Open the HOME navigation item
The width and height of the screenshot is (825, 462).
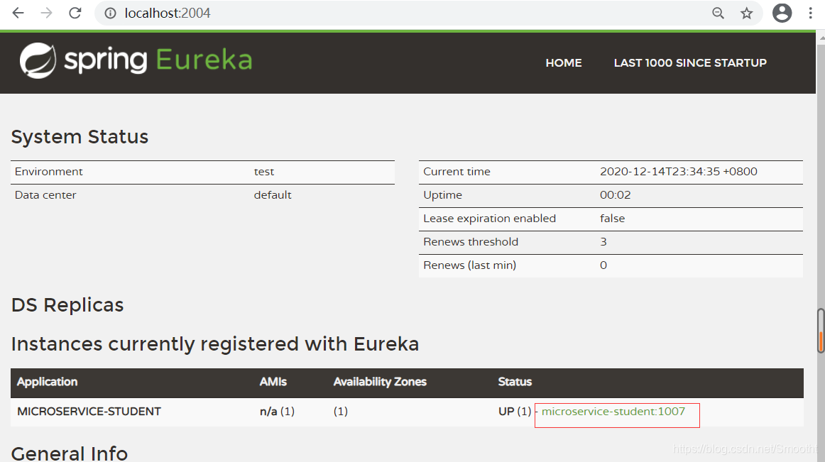tap(564, 62)
